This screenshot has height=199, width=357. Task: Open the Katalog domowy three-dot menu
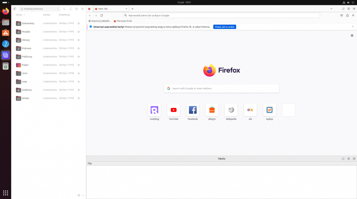point(58,9)
